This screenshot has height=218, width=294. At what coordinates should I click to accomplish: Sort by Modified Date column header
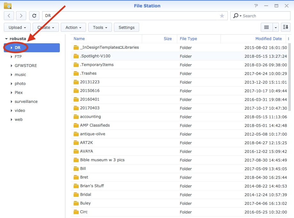[268, 39]
